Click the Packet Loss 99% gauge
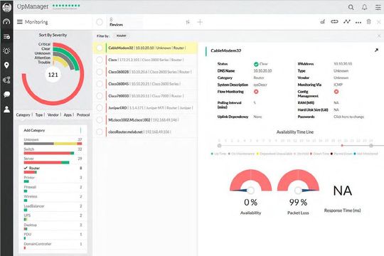 pyautogui.click(x=298, y=181)
